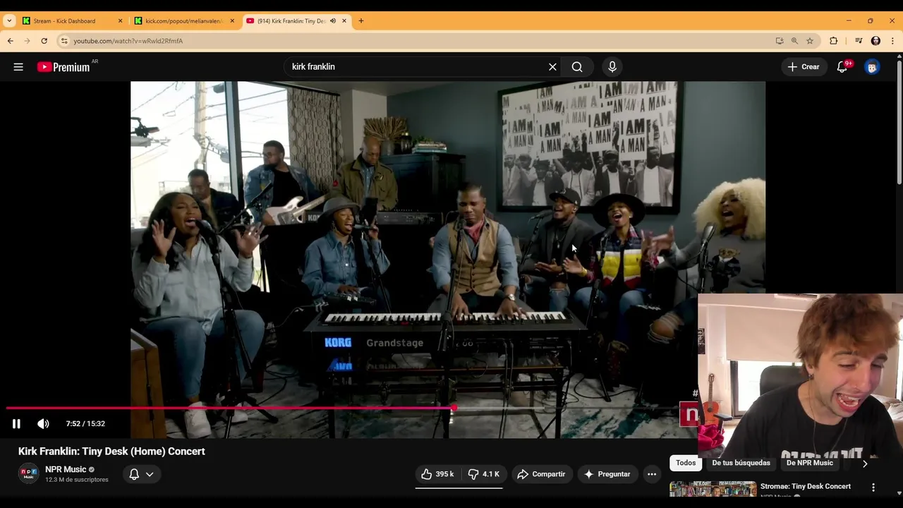903x508 pixels.
Task: Open the zoom level magnifier icon
Action: click(x=794, y=41)
